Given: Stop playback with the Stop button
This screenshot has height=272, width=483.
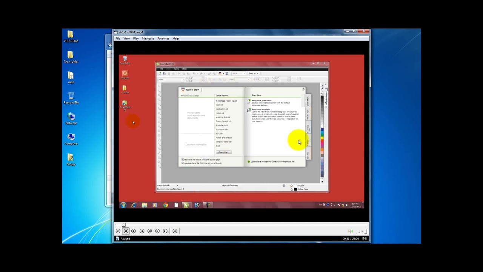Looking at the screenshot, I should point(133,231).
